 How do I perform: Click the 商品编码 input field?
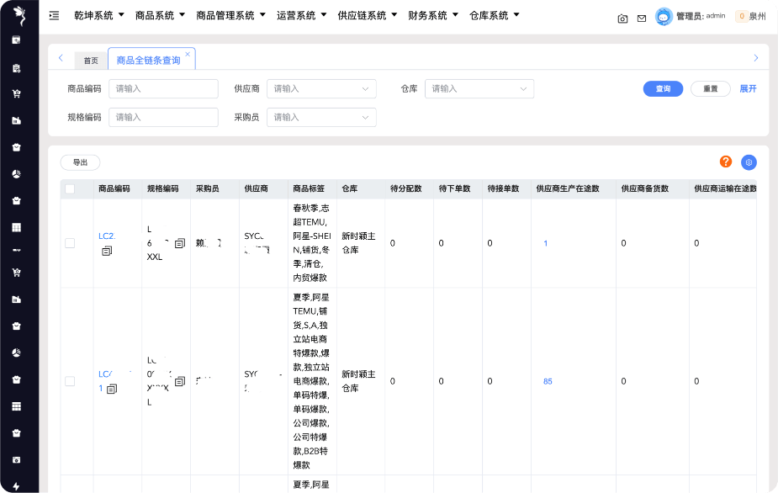pyautogui.click(x=163, y=88)
